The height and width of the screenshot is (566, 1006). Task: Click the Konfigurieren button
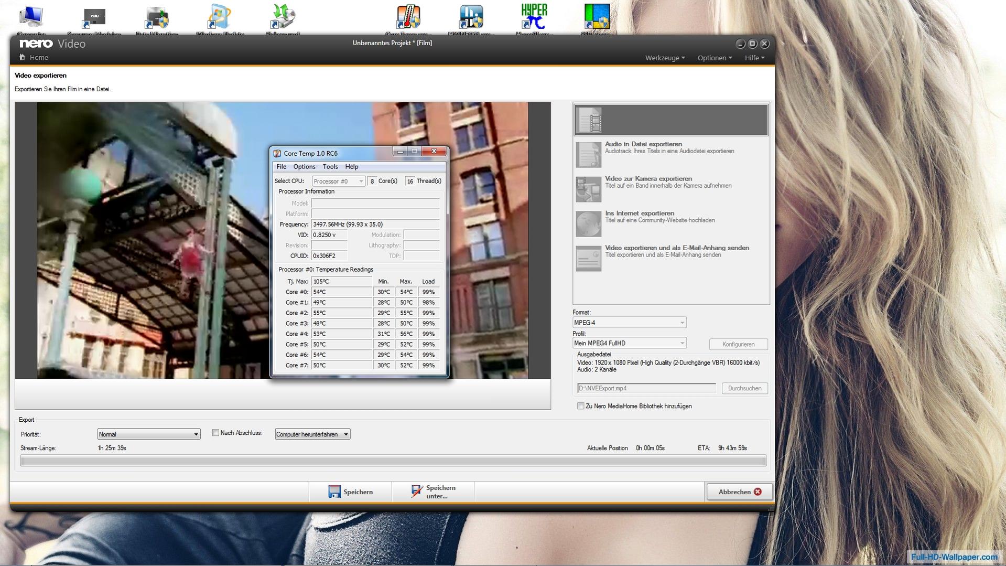[738, 344]
